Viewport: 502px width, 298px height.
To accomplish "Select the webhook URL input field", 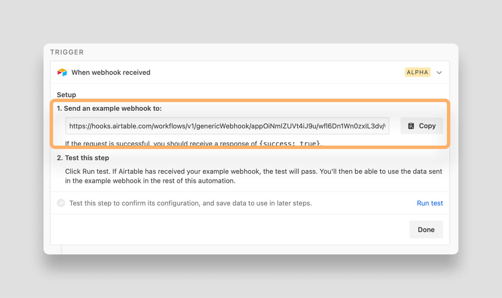I will pyautogui.click(x=227, y=126).
